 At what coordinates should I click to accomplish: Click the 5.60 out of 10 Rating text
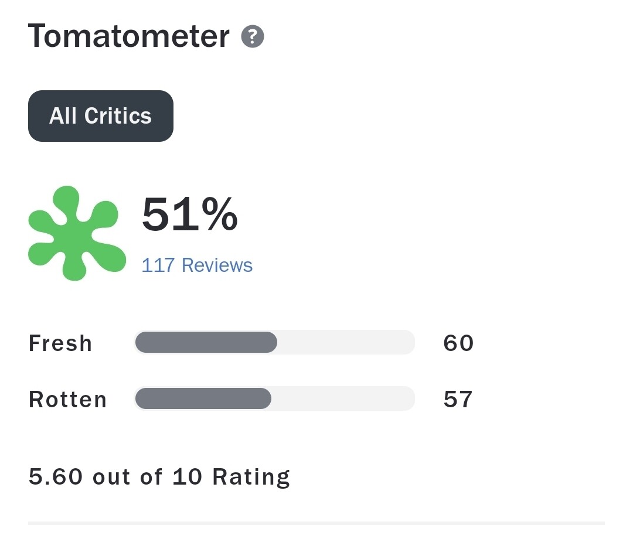point(159,476)
